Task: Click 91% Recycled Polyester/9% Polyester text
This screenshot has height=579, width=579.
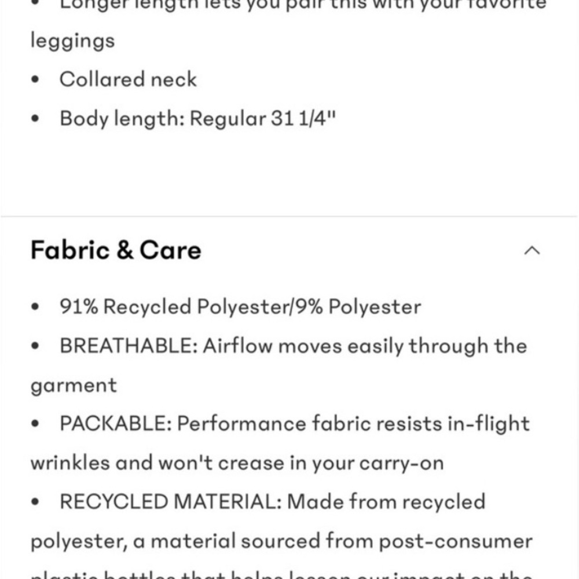Action: click(240, 307)
